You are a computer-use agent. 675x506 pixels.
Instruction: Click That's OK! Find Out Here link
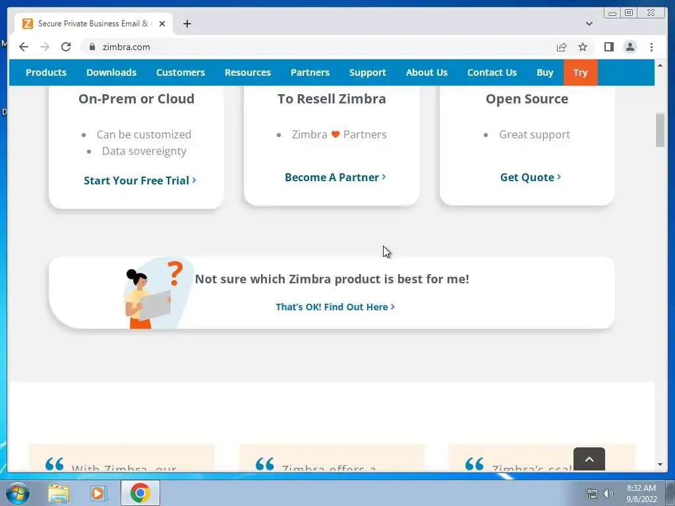tap(336, 307)
